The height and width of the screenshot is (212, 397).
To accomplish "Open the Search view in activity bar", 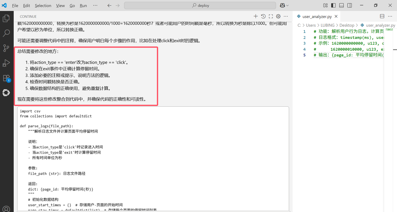I will 6,33.
